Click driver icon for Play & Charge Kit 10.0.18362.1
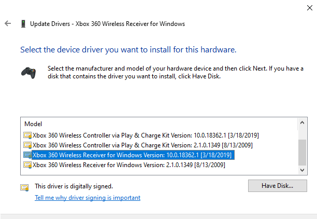Image resolution: width=317 pixels, height=219 pixels. pos(27,135)
